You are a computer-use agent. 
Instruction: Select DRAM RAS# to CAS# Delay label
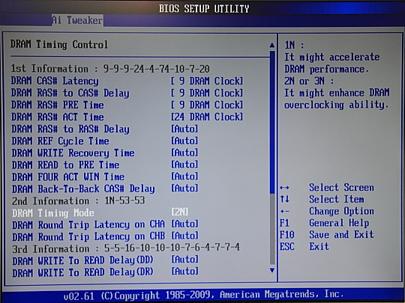[70, 93]
